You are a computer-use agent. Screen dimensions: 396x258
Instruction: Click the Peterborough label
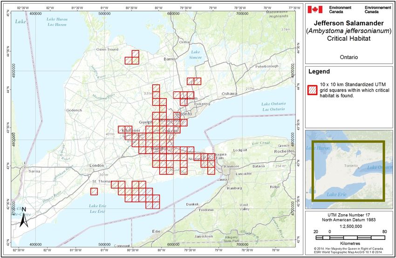[x=267, y=66]
